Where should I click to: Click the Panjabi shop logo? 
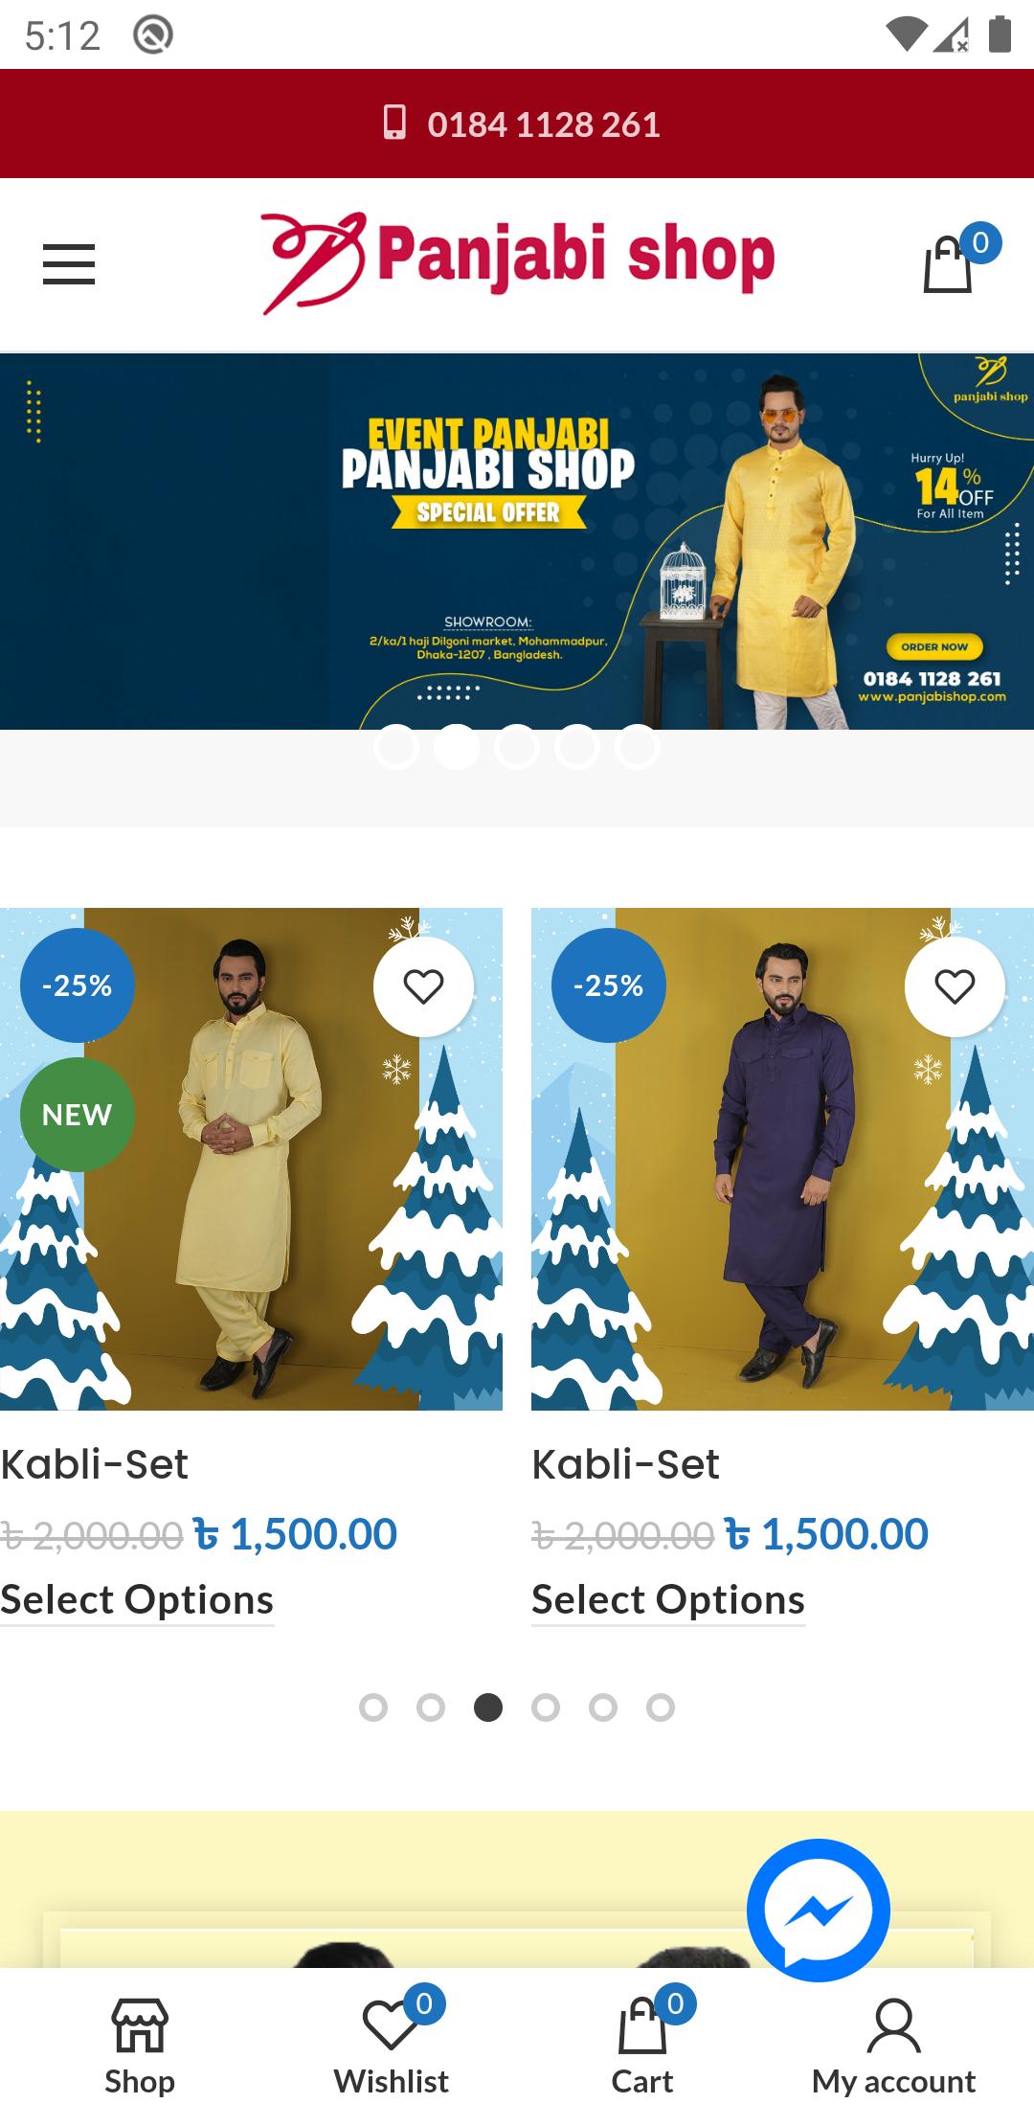click(517, 262)
